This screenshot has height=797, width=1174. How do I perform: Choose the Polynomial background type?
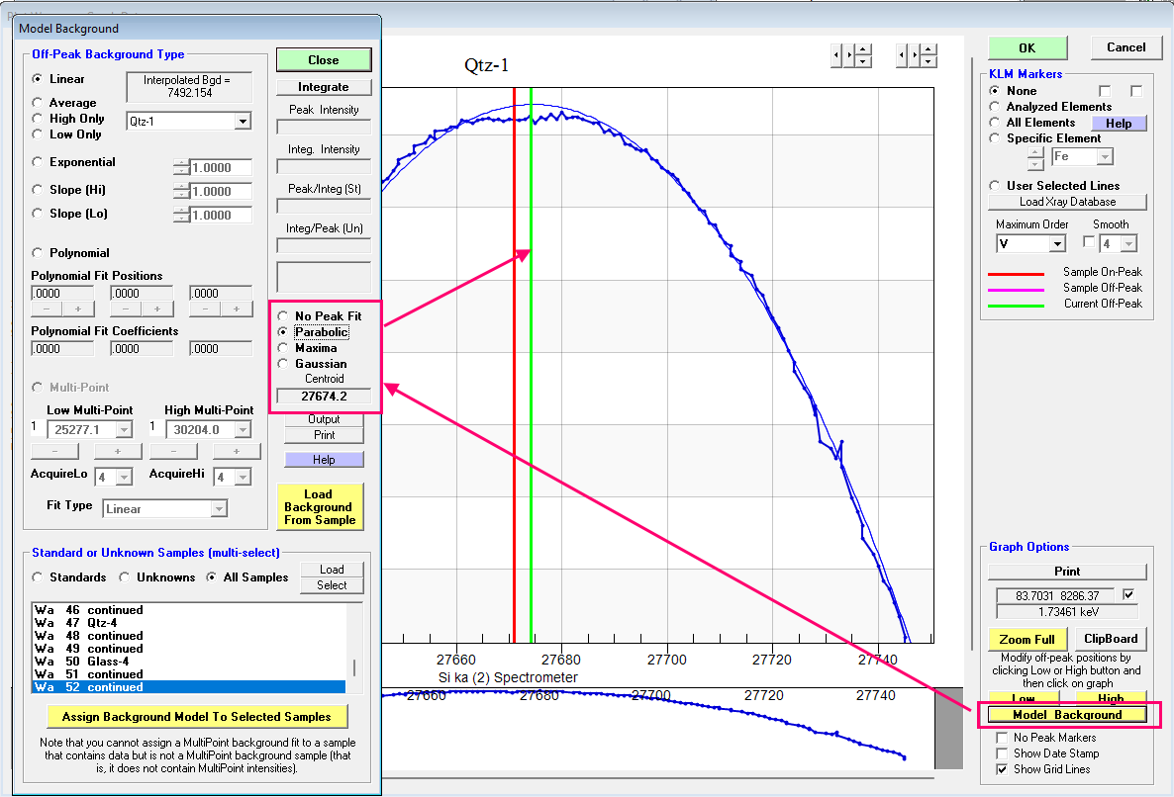coord(39,253)
